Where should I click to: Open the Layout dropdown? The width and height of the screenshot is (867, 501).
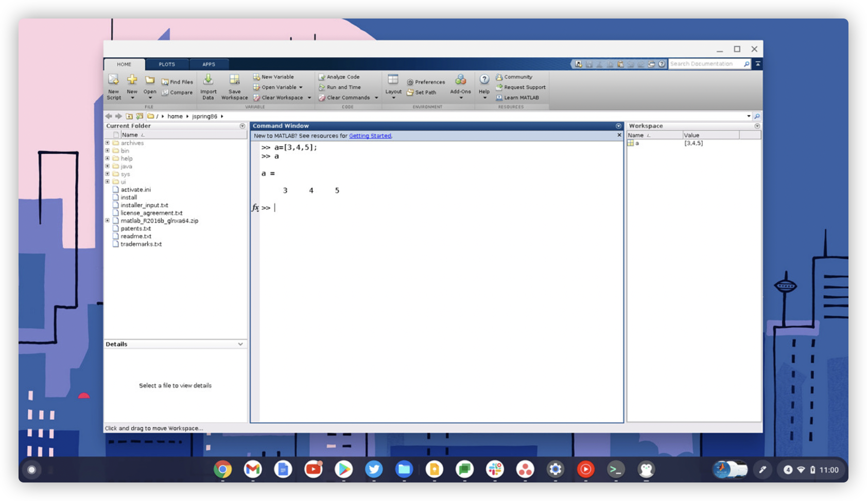393,86
